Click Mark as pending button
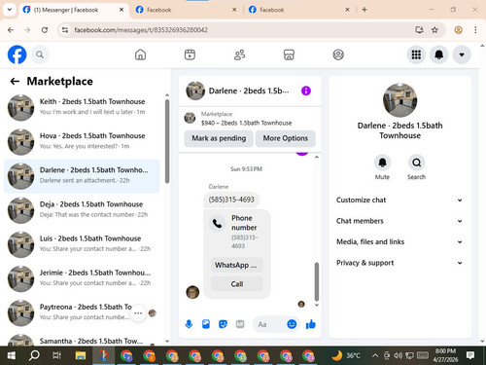Image resolution: width=486 pixels, height=365 pixels. tap(219, 138)
